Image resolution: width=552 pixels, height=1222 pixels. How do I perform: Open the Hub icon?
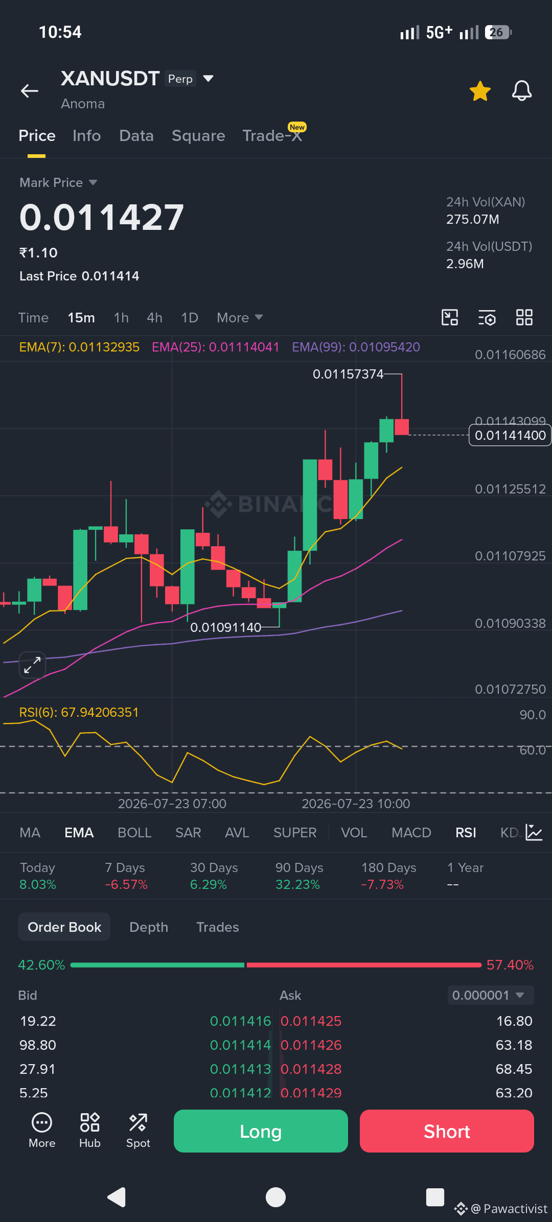[90, 1131]
